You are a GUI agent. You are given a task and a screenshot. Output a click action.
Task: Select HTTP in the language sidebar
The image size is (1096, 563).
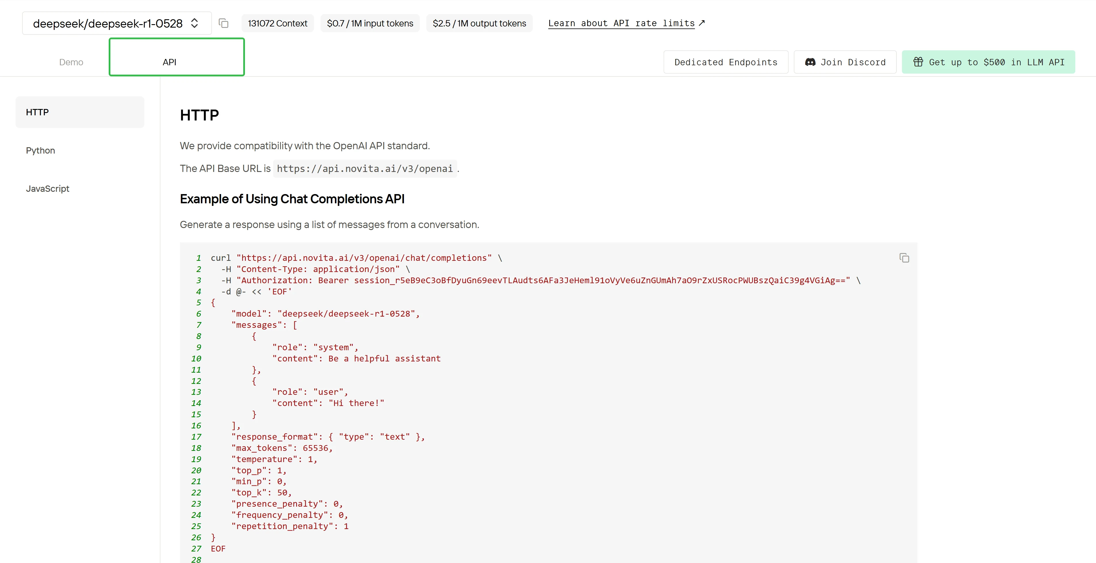click(x=80, y=112)
